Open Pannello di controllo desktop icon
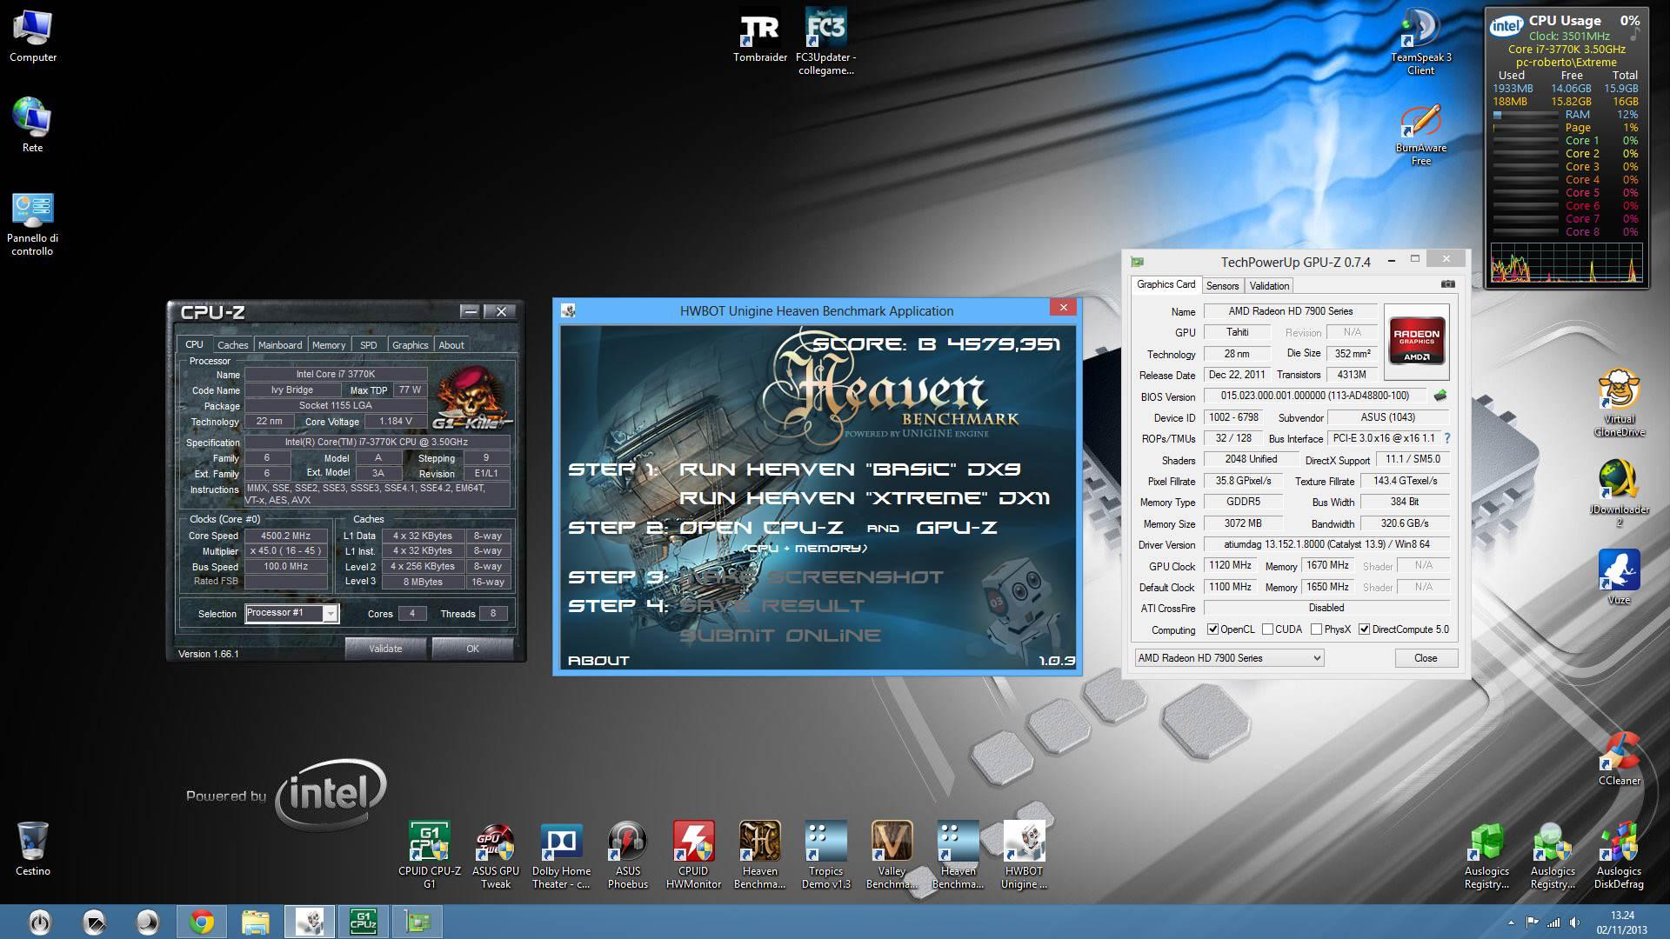 (32, 224)
